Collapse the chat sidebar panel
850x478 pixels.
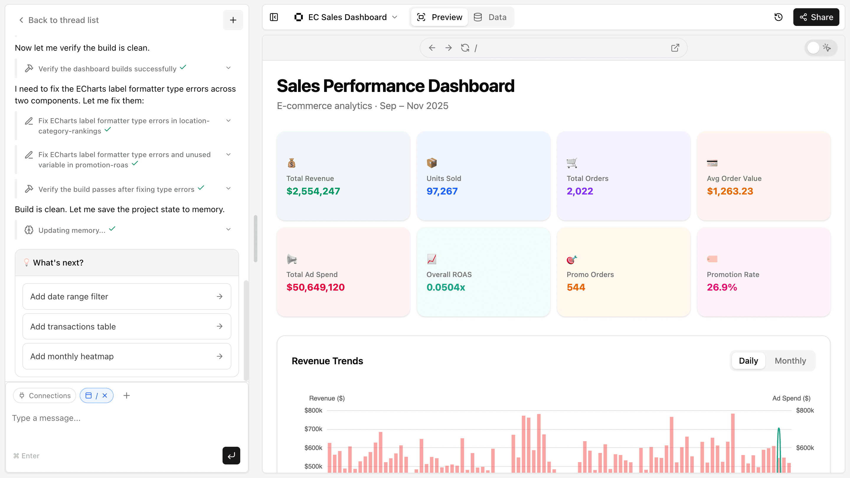[x=274, y=17]
